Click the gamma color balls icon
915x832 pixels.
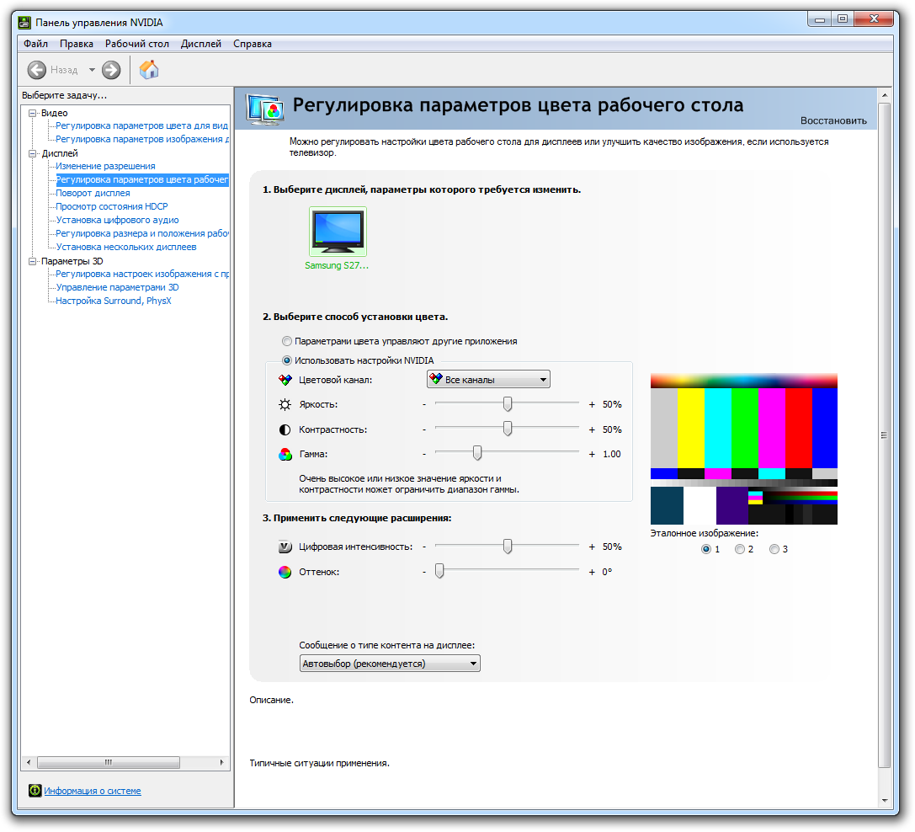pos(285,454)
